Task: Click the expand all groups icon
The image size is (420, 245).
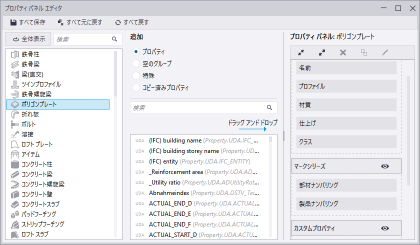Action: [x=322, y=52]
